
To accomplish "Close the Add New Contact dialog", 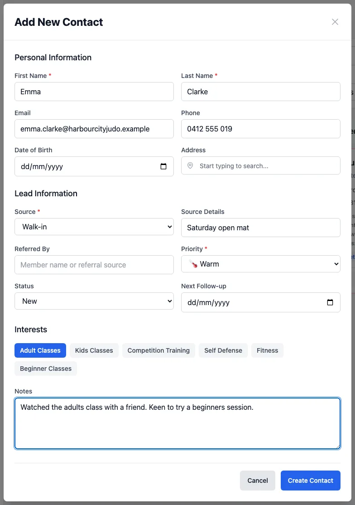I will pos(335,22).
